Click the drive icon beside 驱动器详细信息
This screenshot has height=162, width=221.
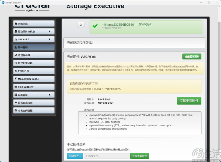click(x=16, y=32)
